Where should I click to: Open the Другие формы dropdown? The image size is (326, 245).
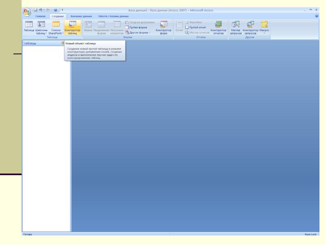(139, 33)
